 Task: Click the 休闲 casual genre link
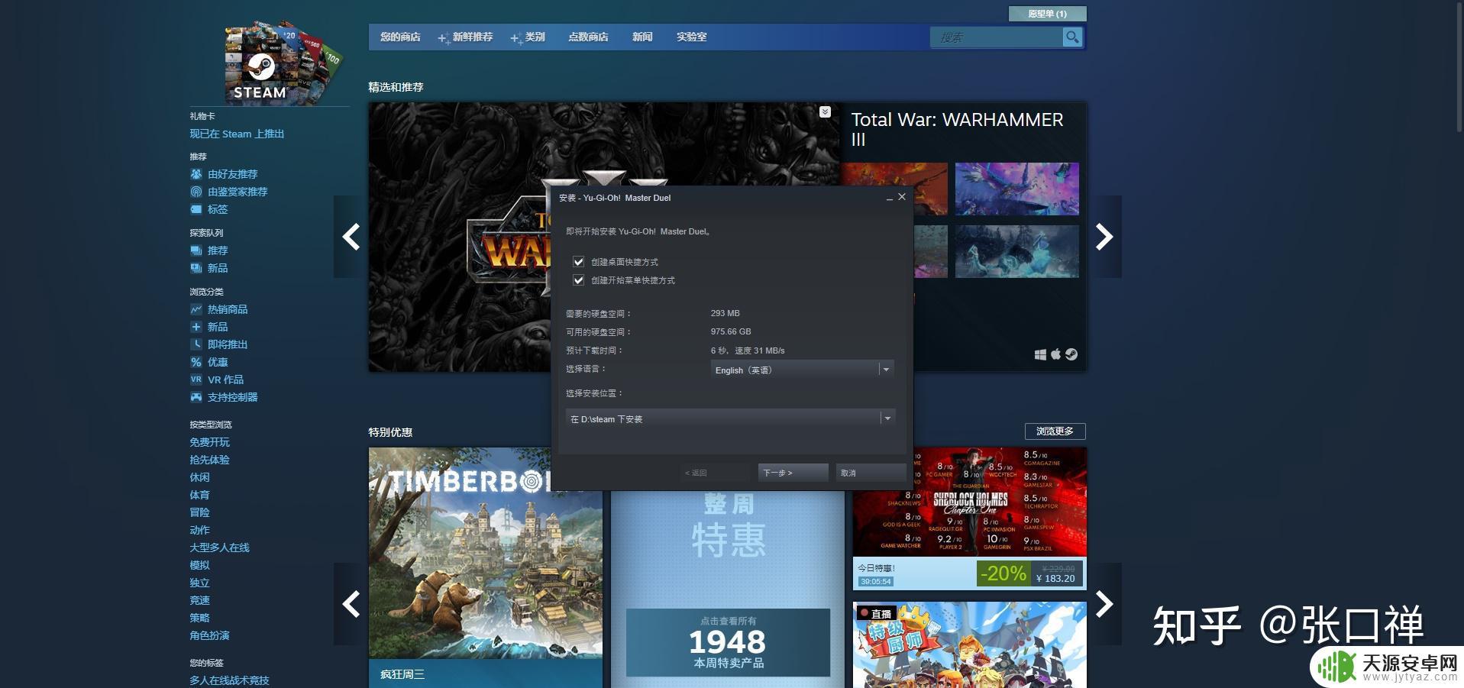199,477
